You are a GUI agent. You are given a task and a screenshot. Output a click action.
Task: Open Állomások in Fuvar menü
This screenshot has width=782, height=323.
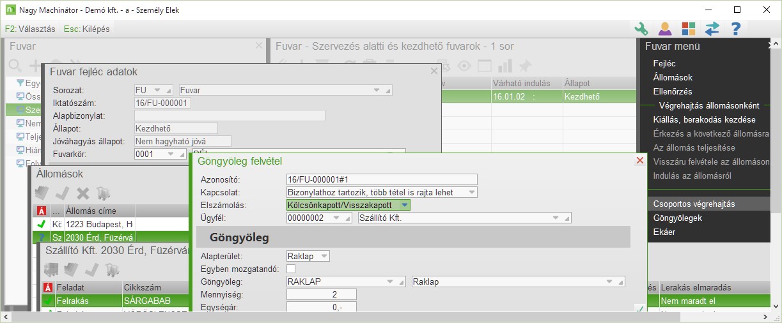click(673, 77)
